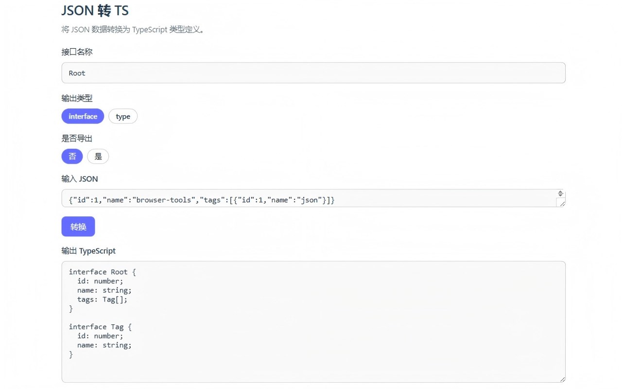The height and width of the screenshot is (389, 622).
Task: Click the 输出类型 label
Action: pyautogui.click(x=77, y=98)
